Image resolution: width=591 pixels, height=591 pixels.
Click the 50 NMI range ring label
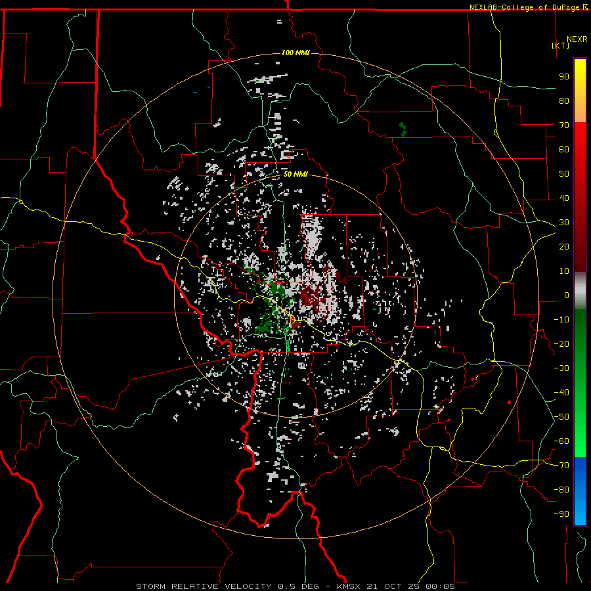[295, 174]
